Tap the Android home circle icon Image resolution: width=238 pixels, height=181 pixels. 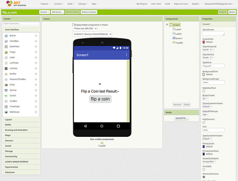pyautogui.click(x=102, y=126)
